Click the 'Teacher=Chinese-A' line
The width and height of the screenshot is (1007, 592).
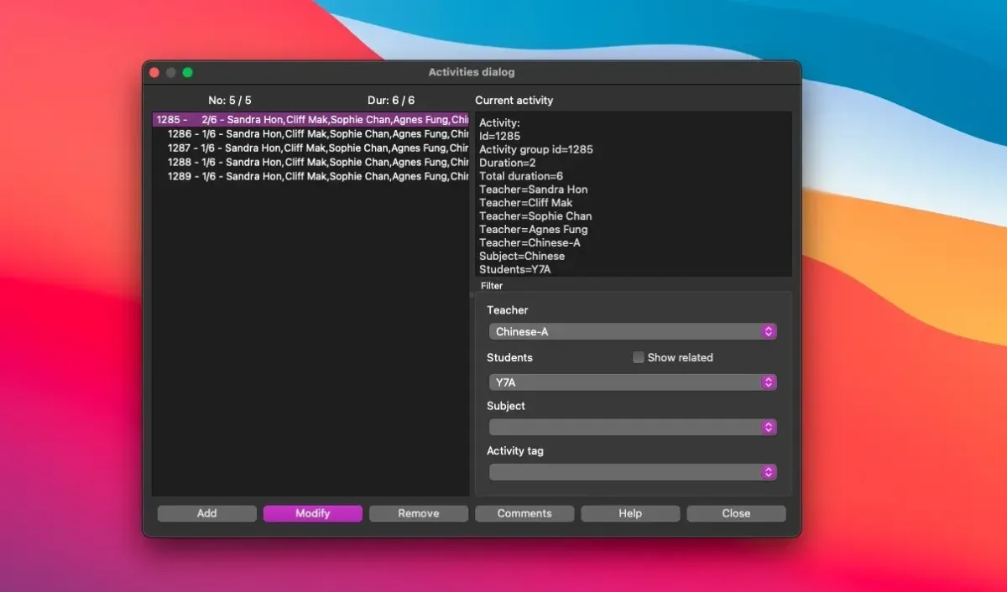tap(530, 243)
